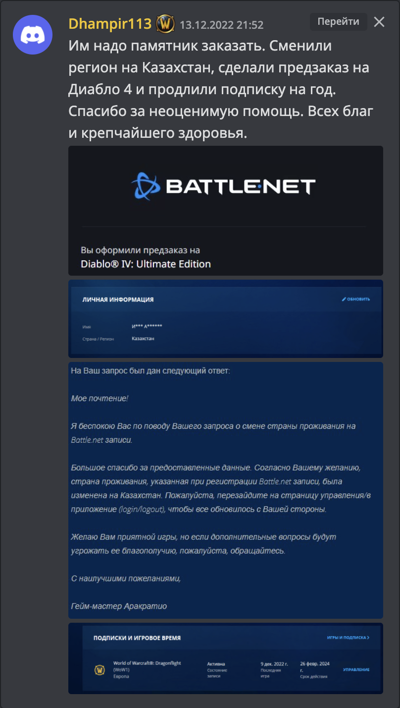Click the message timestamp 13.12.2022 21:52
400x708 pixels.
(x=221, y=25)
